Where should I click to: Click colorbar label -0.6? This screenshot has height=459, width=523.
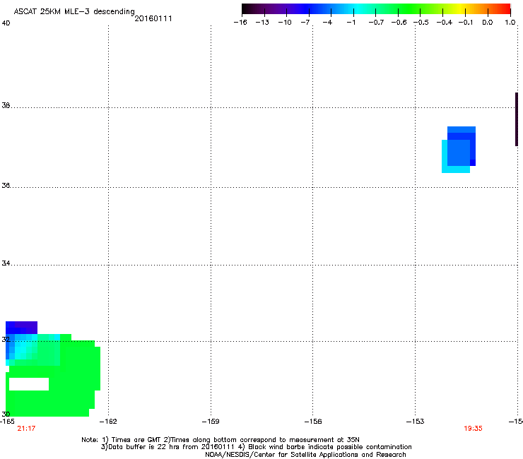[399, 23]
